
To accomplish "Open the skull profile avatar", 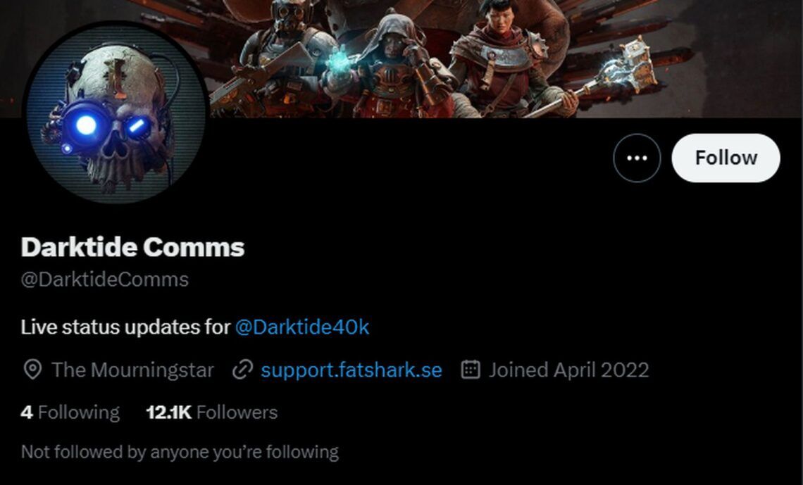I will pos(116,113).
